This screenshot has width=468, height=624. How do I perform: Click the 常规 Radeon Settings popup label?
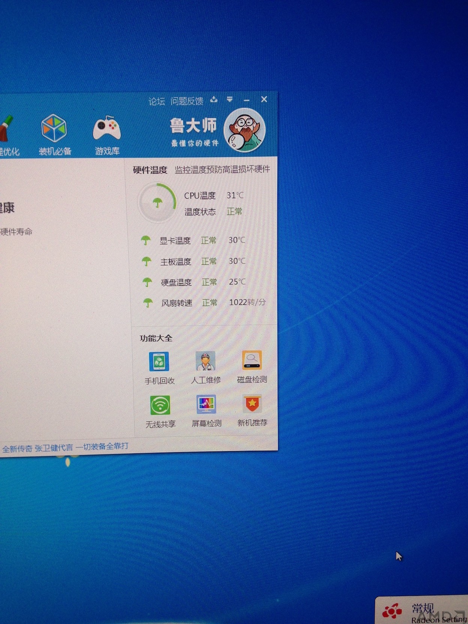point(423,608)
